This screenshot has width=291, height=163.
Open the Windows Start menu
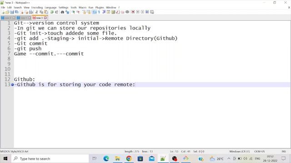pos(5,158)
